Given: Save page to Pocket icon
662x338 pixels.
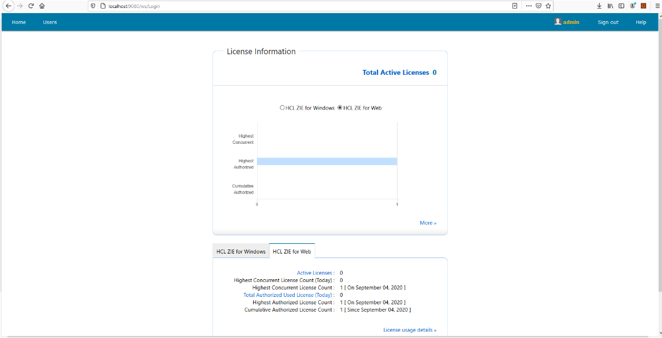Looking at the screenshot, I should [x=539, y=6].
